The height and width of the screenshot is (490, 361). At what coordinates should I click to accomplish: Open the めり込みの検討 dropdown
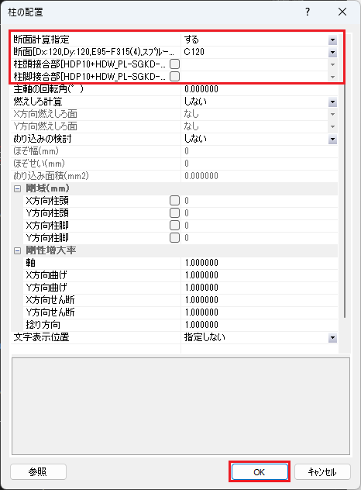pyautogui.click(x=332, y=139)
